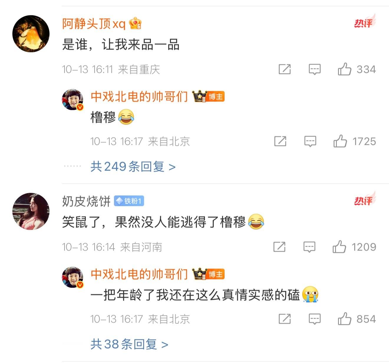Tap 铁粉1 fan badge

(129, 201)
